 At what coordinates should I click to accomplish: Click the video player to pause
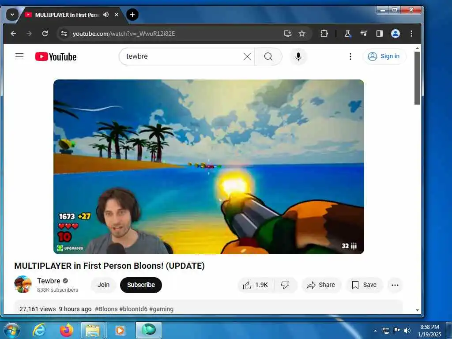click(209, 166)
